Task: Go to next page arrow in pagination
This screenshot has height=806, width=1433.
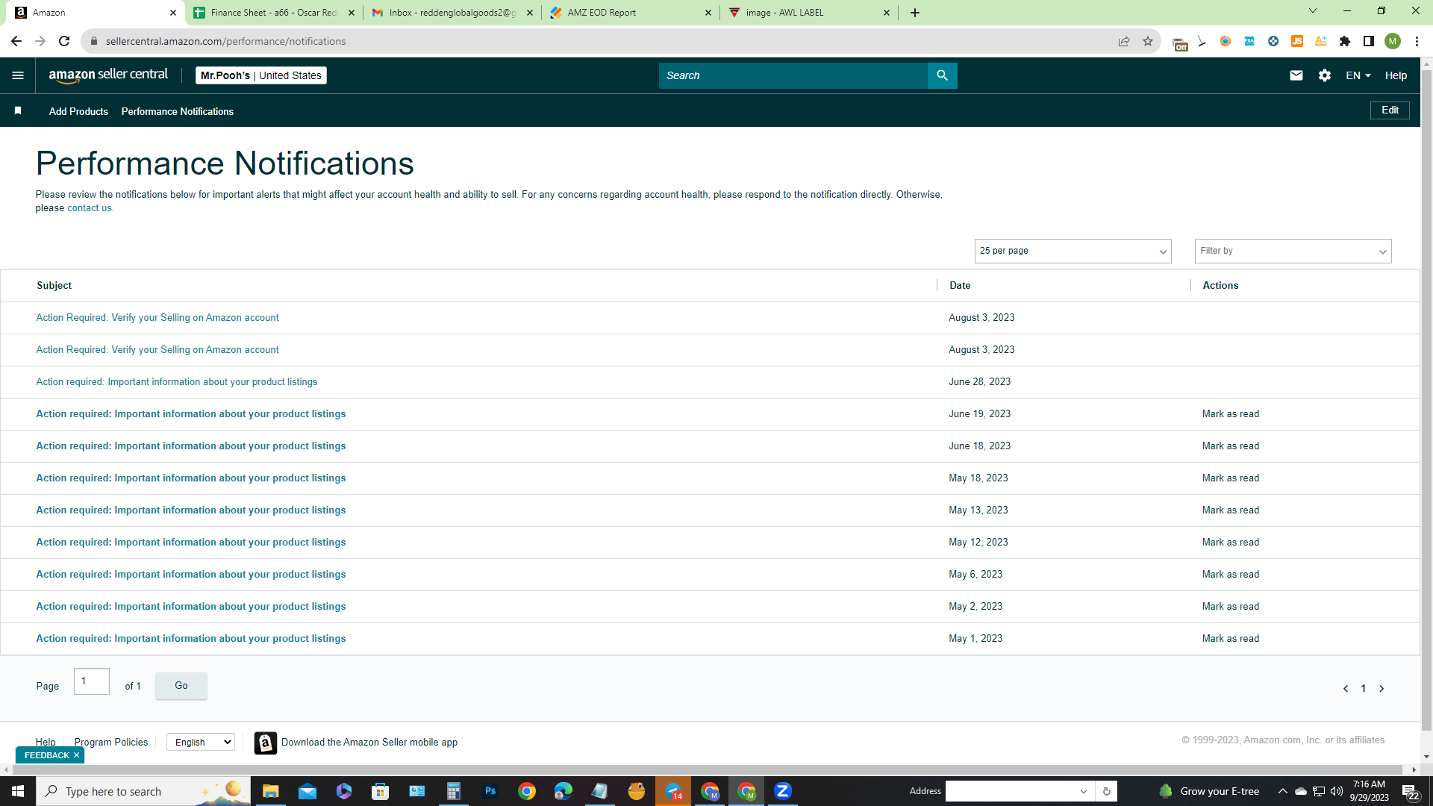Action: [x=1382, y=689]
